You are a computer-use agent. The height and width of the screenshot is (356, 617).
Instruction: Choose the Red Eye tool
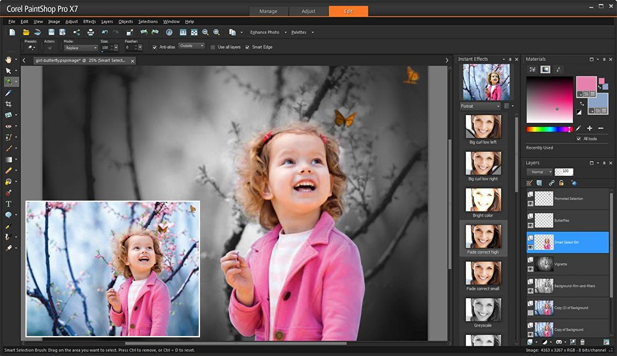(8, 126)
